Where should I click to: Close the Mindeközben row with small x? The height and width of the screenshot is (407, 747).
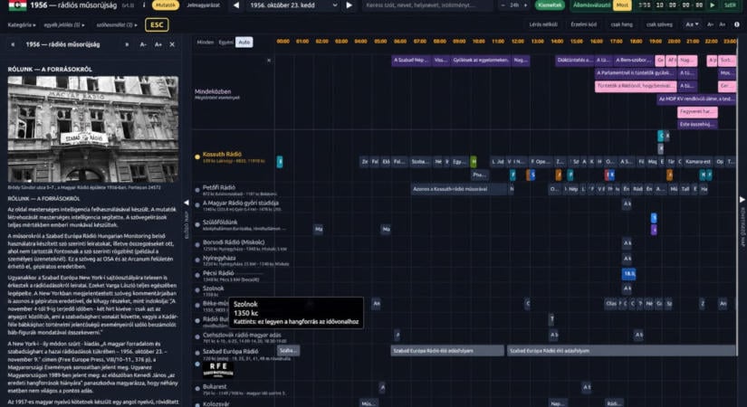pyautogui.click(x=269, y=61)
